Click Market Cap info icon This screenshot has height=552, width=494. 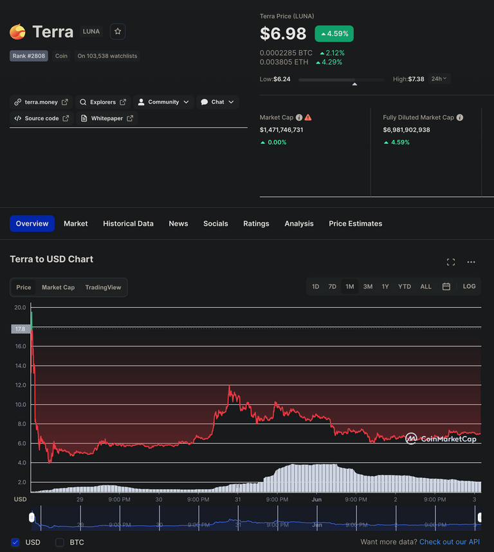[x=299, y=117]
